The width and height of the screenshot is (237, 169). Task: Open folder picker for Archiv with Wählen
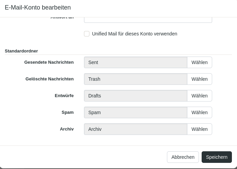[199, 129]
